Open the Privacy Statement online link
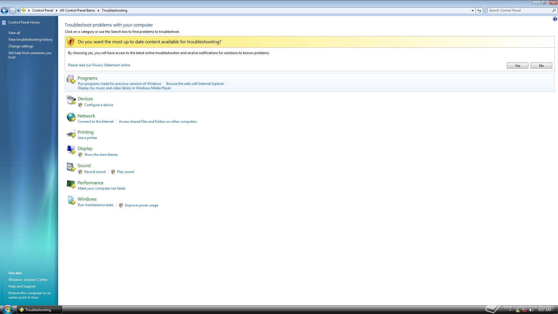Image resolution: width=558 pixels, height=314 pixels. pos(99,65)
